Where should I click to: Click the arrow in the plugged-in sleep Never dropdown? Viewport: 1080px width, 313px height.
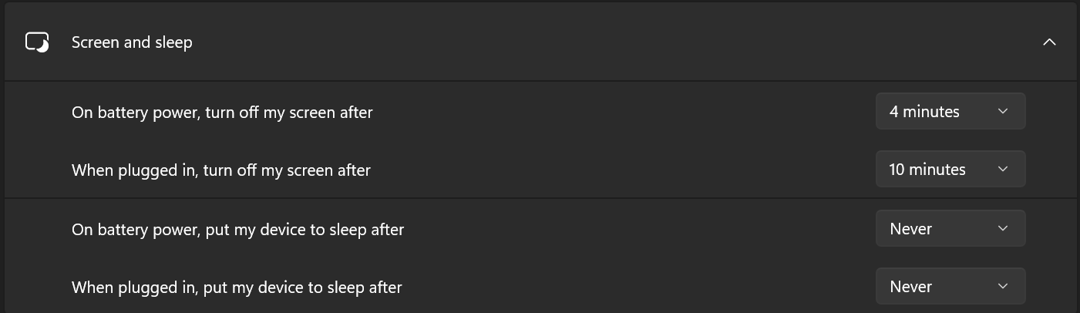1003,286
